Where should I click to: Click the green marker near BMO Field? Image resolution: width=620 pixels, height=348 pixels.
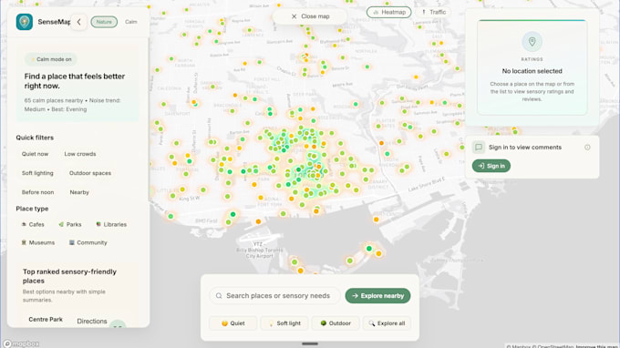point(232,214)
